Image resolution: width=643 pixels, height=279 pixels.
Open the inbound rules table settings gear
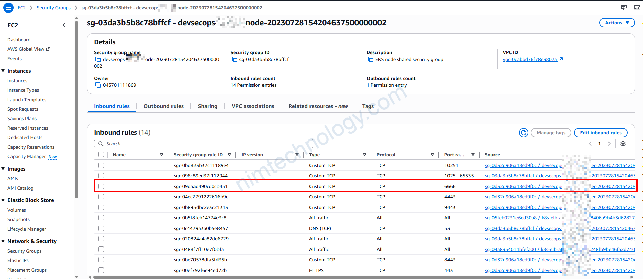[623, 144]
